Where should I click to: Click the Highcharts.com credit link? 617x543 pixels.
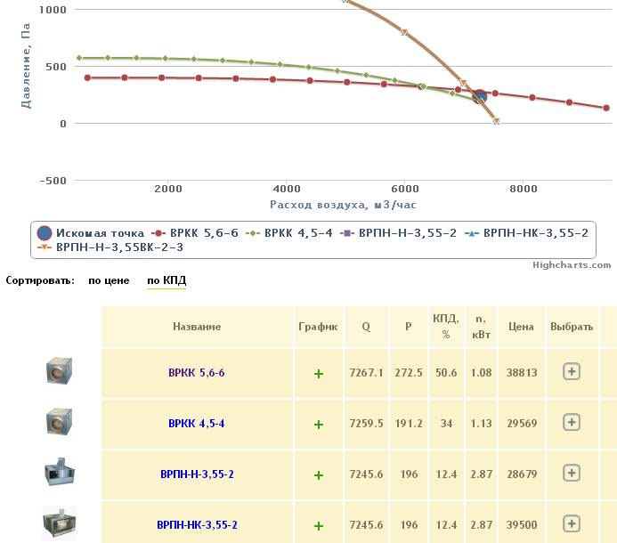(572, 264)
